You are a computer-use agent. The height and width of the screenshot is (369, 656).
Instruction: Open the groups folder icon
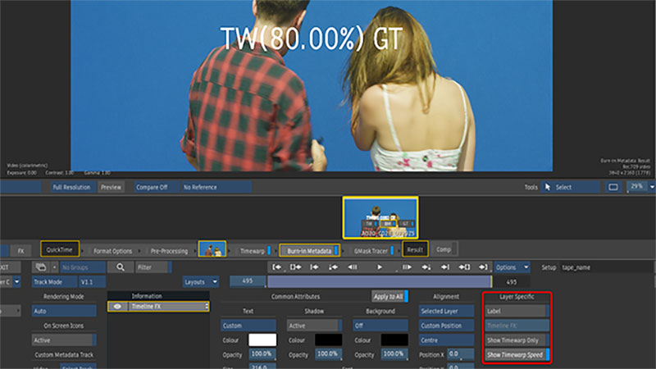pyautogui.click(x=41, y=267)
